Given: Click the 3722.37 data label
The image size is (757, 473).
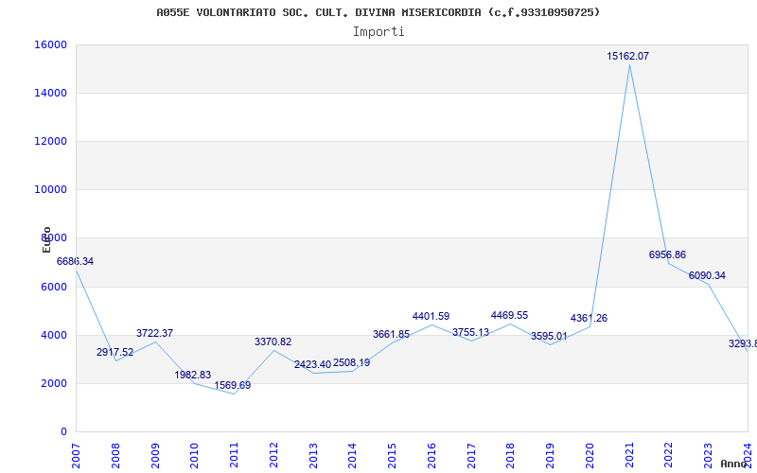Looking at the screenshot, I should pyautogui.click(x=154, y=333).
